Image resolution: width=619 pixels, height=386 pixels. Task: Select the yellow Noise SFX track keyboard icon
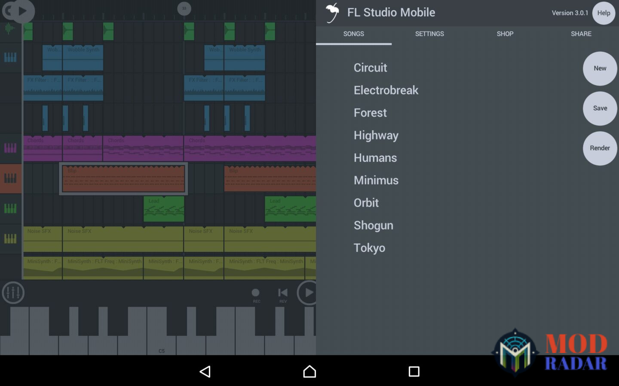pos(10,238)
